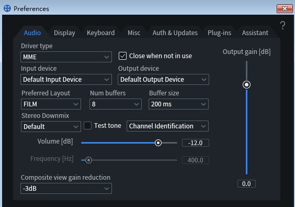Open the help question mark icon
The width and height of the screenshot is (295, 207).
(x=282, y=25)
